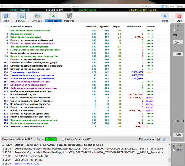Click the Получить атрибуты SMART button
The height and width of the screenshot is (166, 185).
[17, 139]
